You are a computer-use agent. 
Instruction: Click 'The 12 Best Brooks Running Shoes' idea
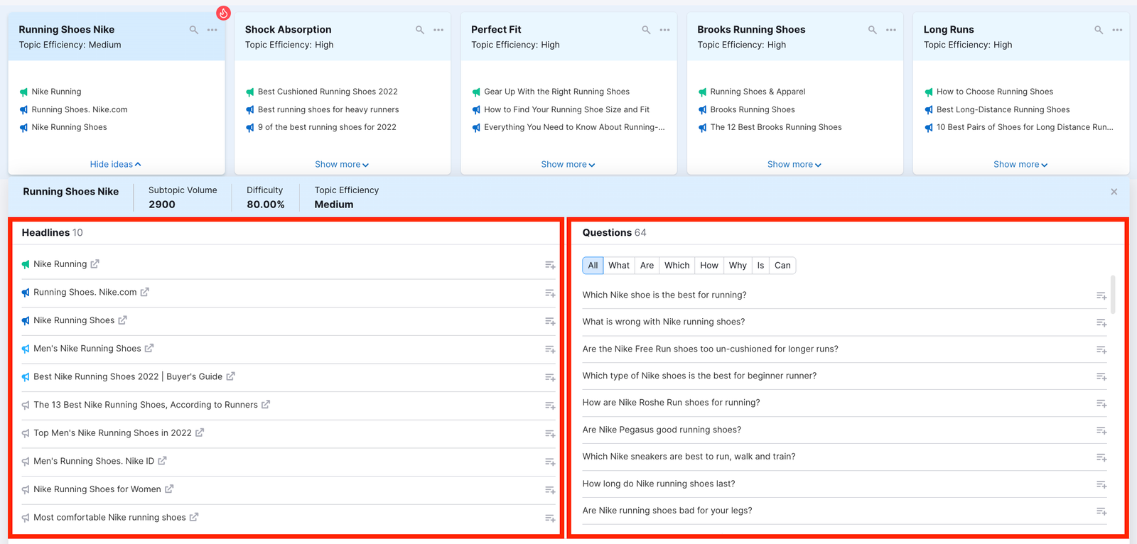776,127
